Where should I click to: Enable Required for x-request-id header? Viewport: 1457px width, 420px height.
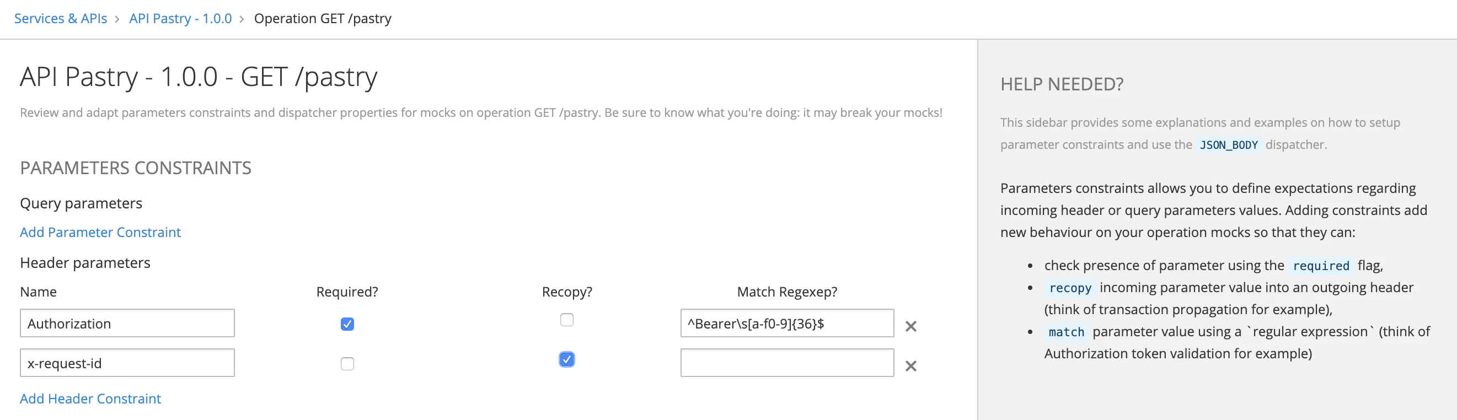click(347, 363)
